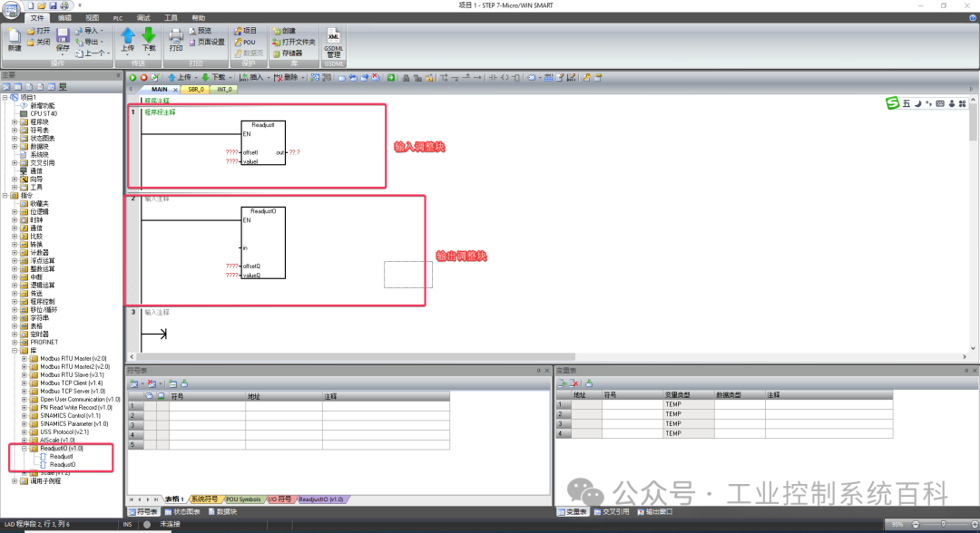Viewport: 980px width, 533px height.
Task: Expand the 符号表 tree node
Action: (x=15, y=131)
